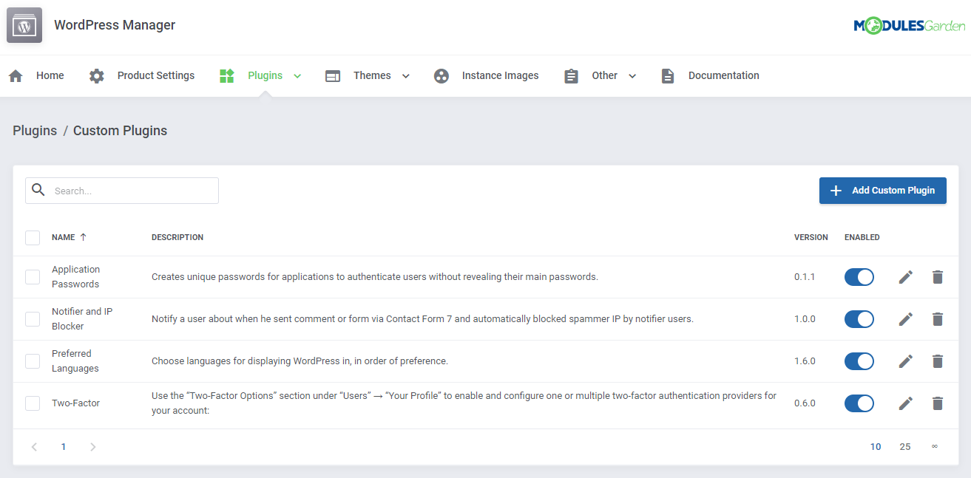This screenshot has width=971, height=478.
Task: Click the Description column header
Action: (x=177, y=237)
